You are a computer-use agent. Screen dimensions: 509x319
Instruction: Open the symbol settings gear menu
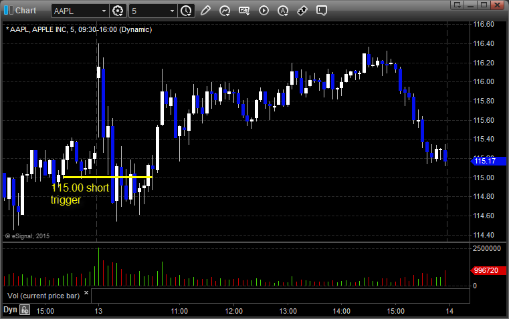(x=118, y=11)
